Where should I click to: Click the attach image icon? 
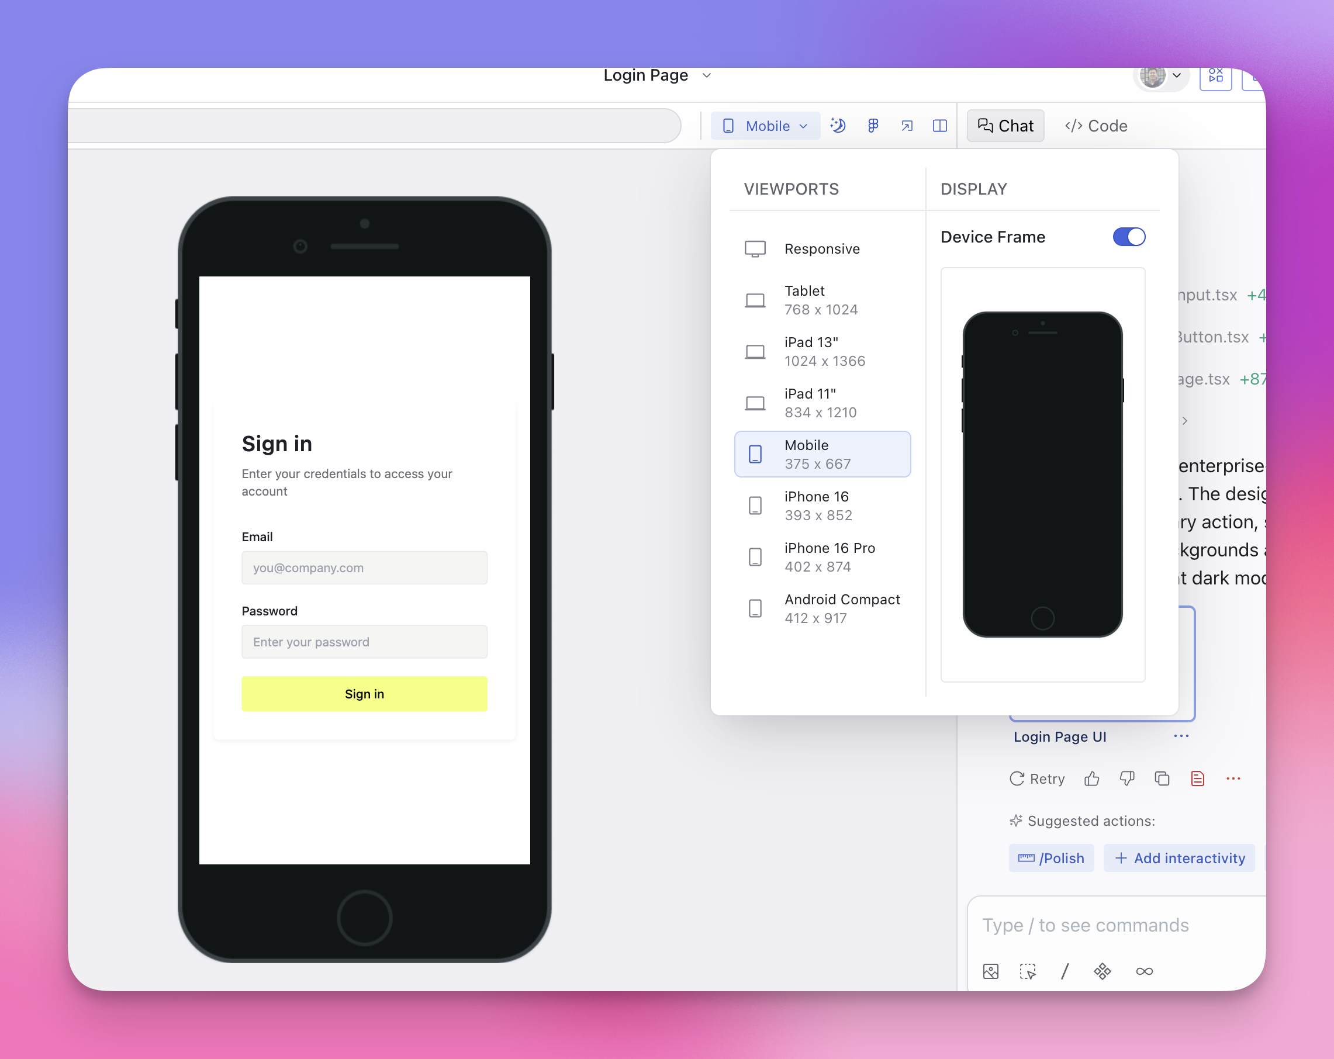click(991, 971)
